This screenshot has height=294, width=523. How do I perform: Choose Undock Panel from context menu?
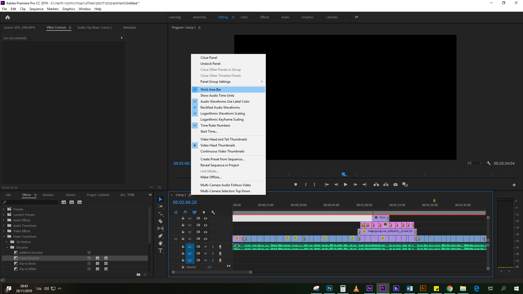210,64
